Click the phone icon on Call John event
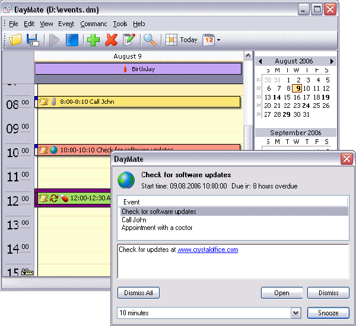 53,101
